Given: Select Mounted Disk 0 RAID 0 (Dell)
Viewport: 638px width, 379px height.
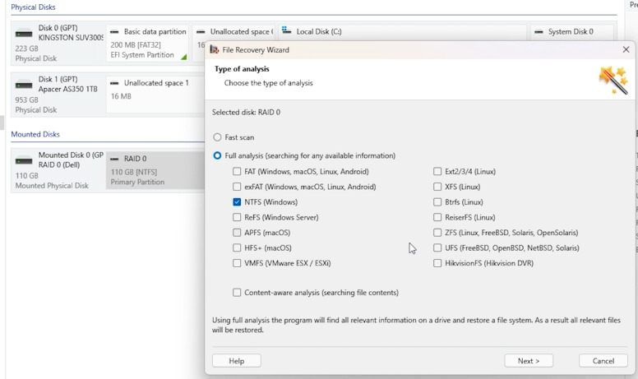Looking at the screenshot, I should (x=58, y=170).
